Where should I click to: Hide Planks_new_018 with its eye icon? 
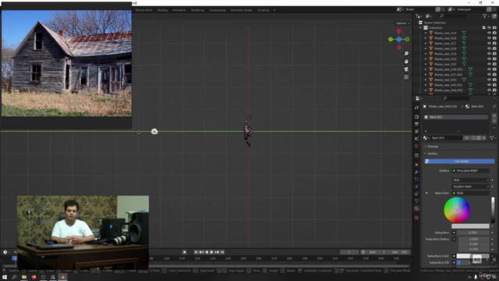pos(489,48)
